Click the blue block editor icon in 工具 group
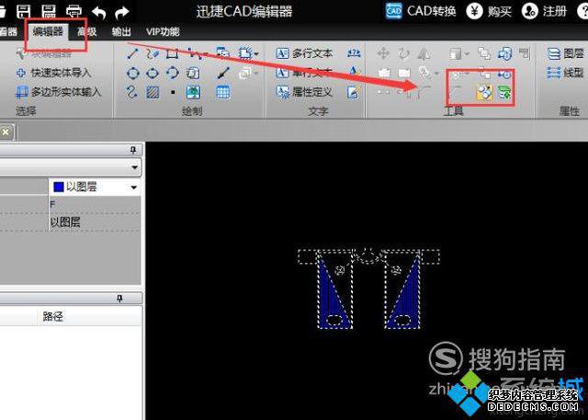 click(504, 53)
